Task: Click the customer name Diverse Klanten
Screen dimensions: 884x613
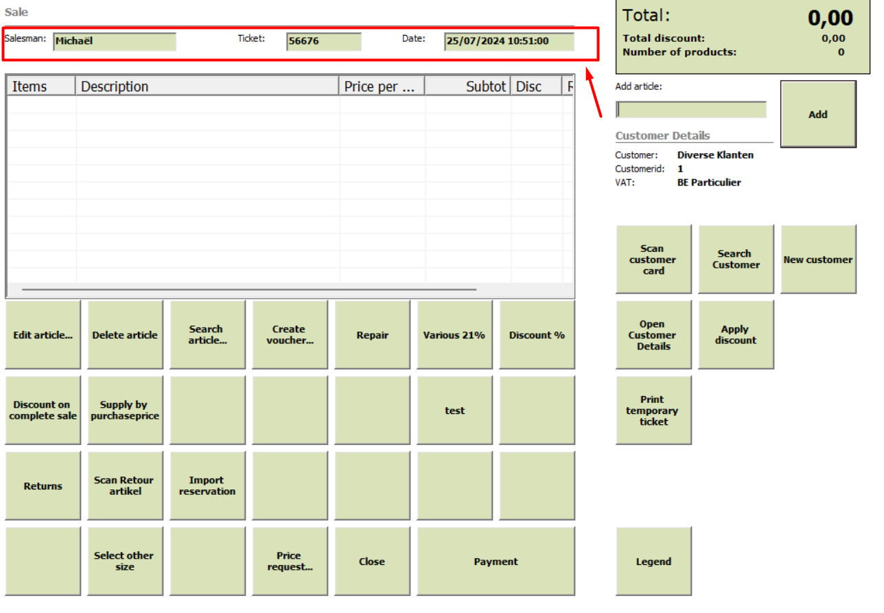Action: click(715, 155)
